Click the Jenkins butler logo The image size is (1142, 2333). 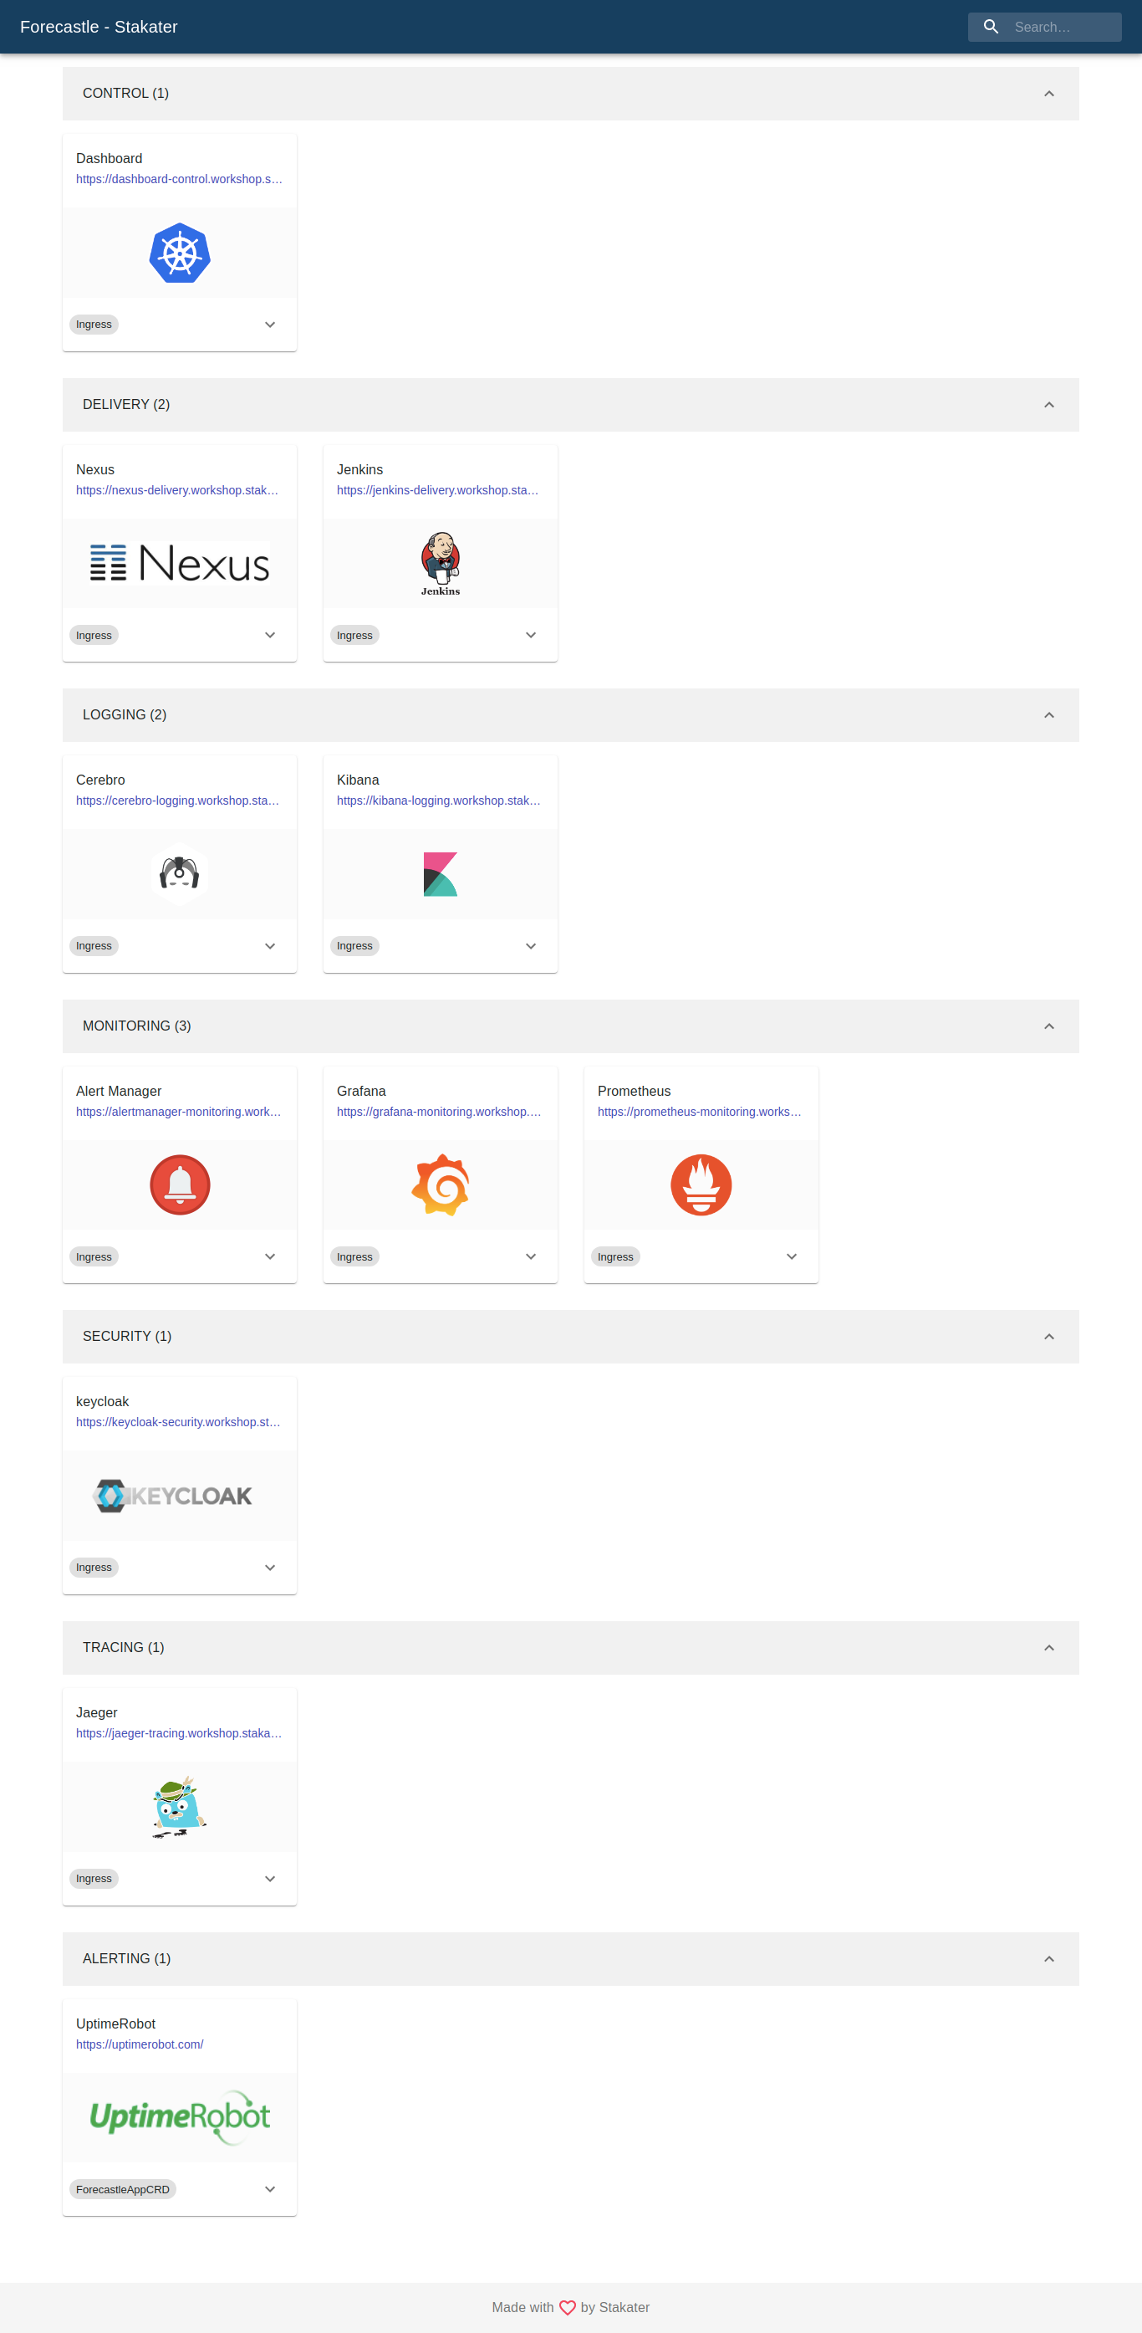pos(441,563)
